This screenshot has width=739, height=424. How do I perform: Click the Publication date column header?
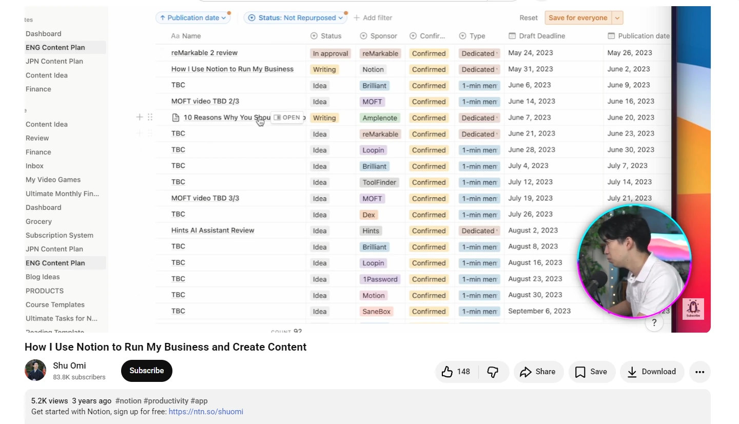pyautogui.click(x=639, y=36)
